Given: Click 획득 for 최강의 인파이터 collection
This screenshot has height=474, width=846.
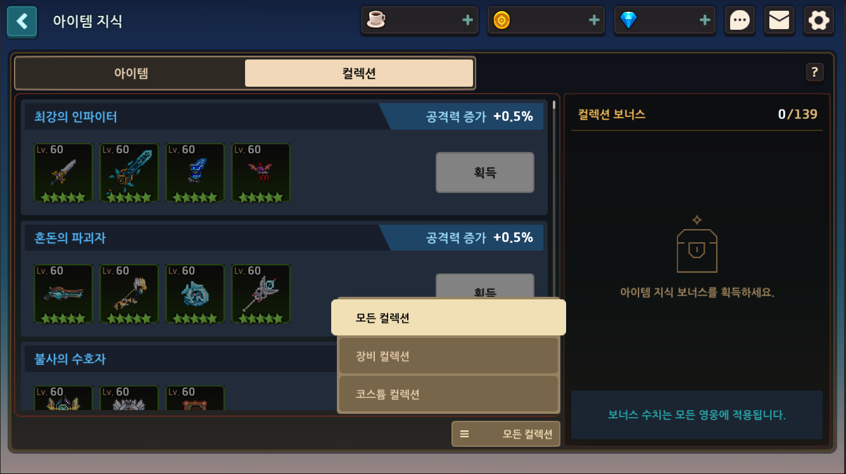Looking at the screenshot, I should 485,172.
